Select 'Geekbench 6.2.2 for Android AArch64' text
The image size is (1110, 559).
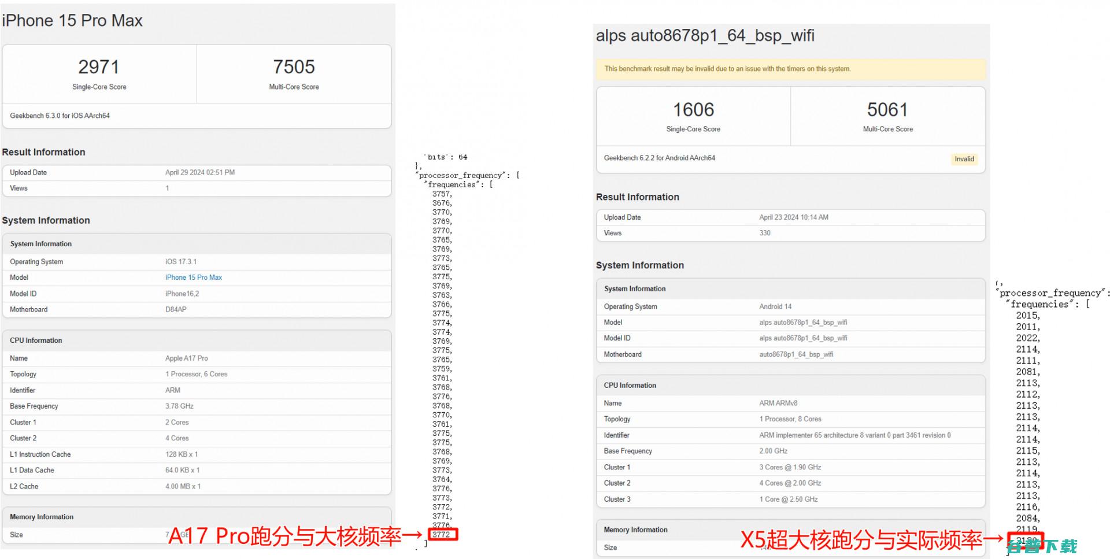click(660, 158)
